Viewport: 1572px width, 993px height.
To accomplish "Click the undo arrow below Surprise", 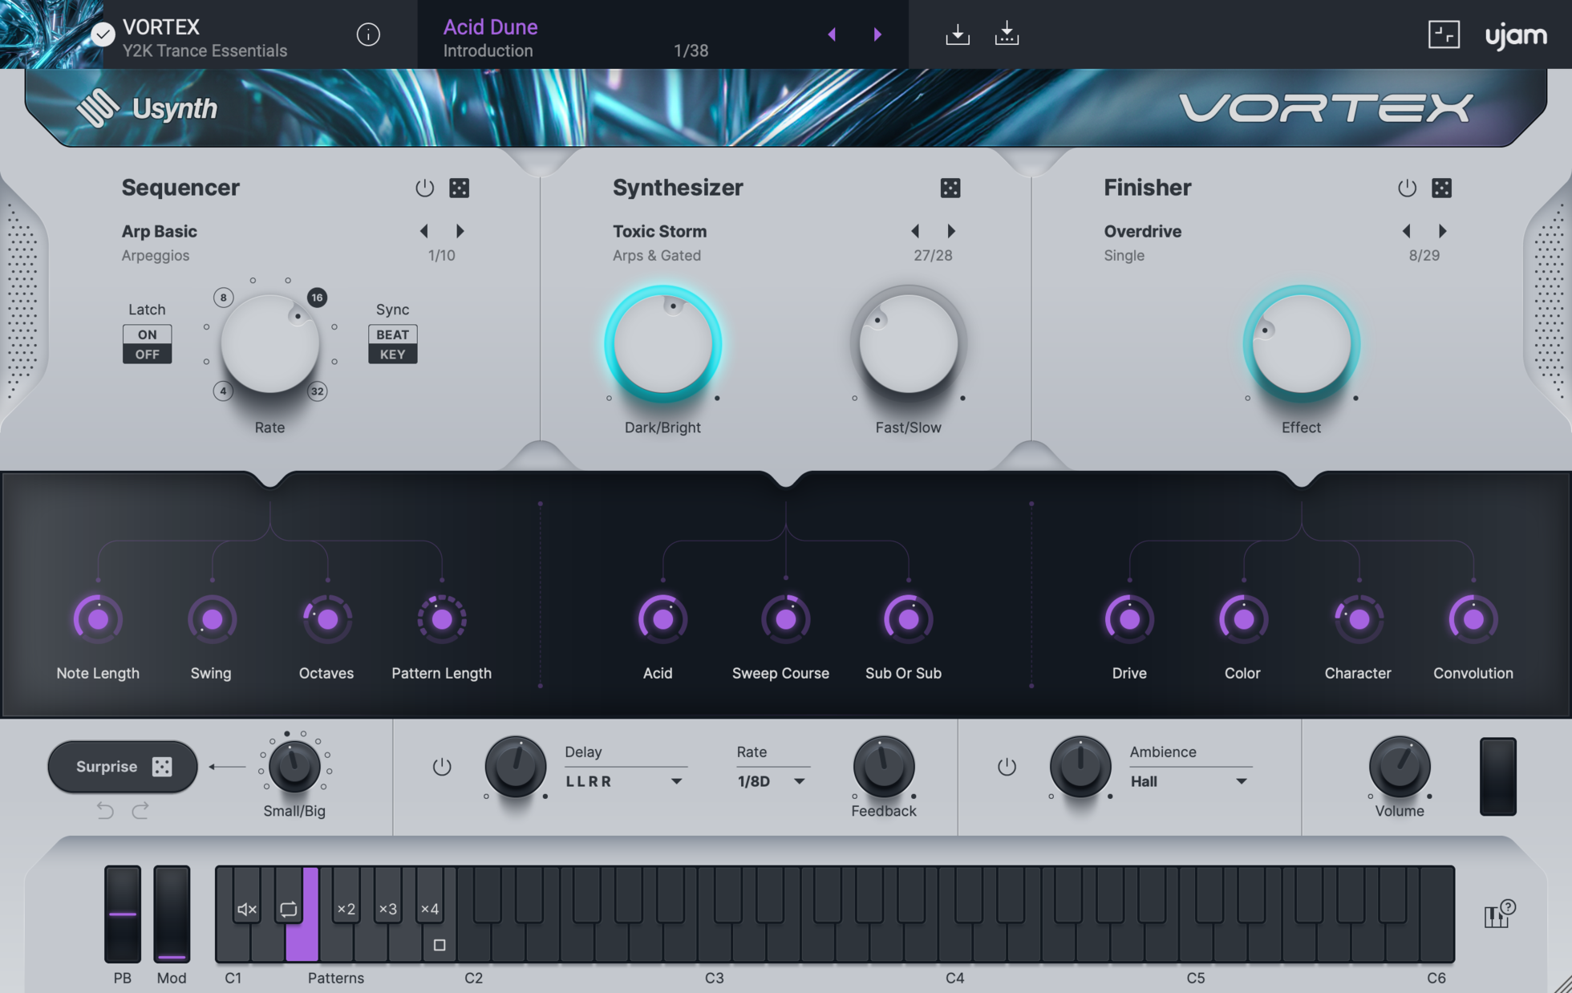I will point(104,810).
